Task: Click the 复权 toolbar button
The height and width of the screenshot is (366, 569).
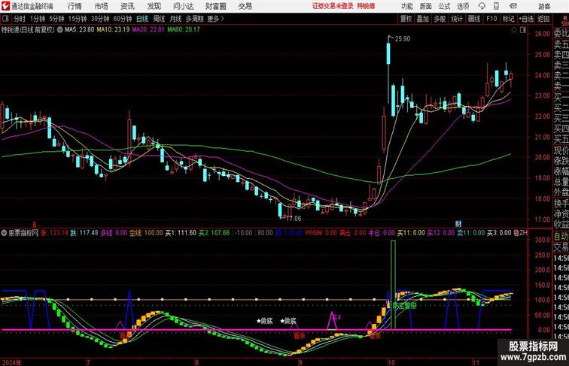Action: 406,19
